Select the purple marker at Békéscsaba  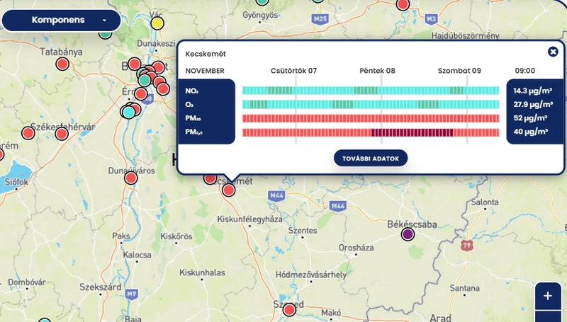tap(408, 234)
